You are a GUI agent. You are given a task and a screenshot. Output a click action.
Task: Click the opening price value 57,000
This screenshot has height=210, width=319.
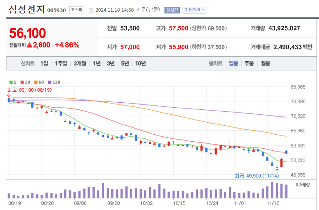coord(130,47)
